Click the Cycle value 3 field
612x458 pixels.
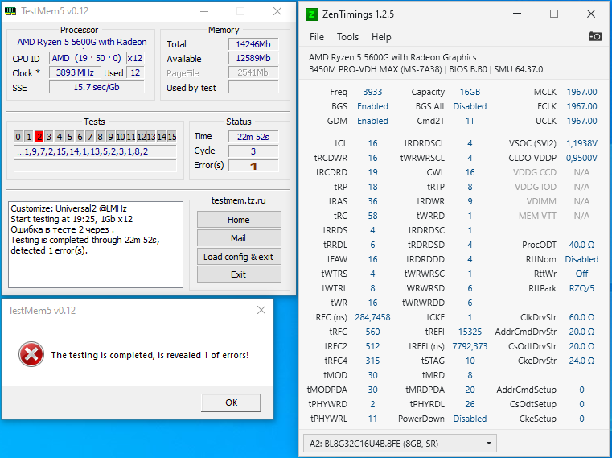253,151
